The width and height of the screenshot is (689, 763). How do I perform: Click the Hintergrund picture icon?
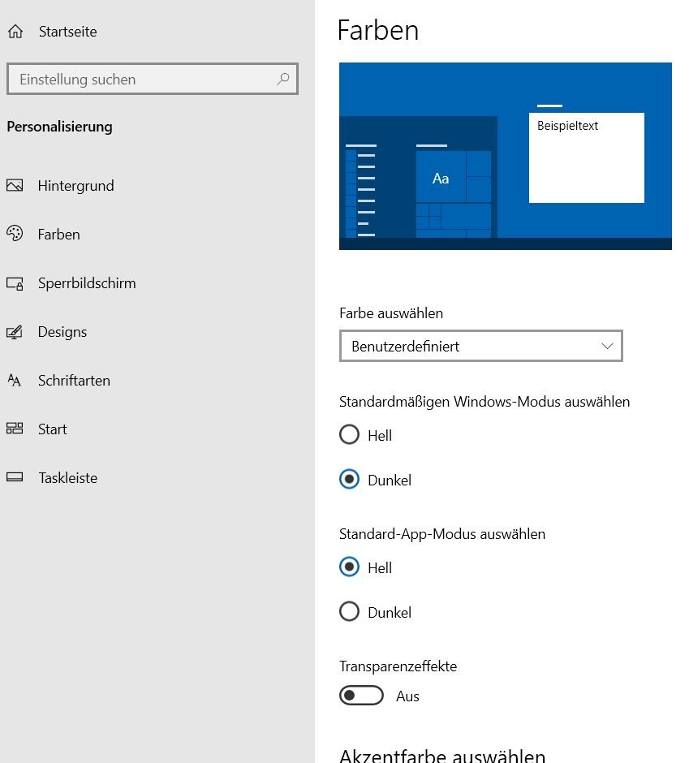pos(15,185)
